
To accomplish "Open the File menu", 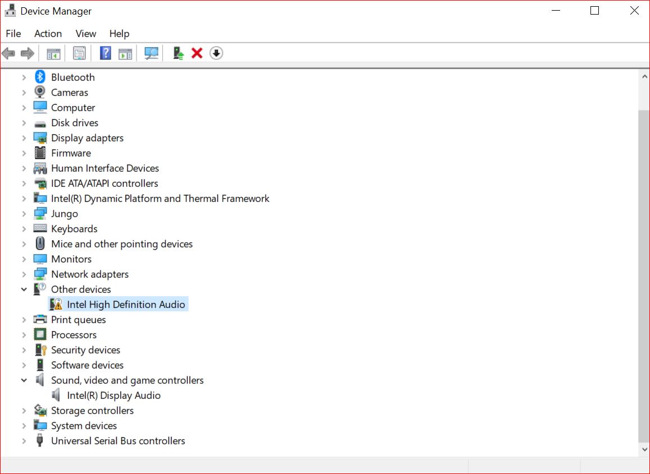I will 13,34.
